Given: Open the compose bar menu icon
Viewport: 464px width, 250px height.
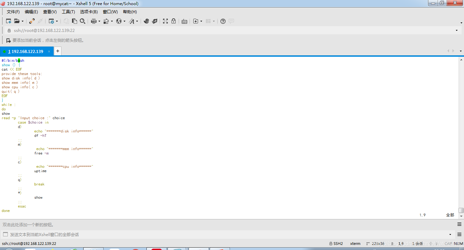Looking at the screenshot, I should tap(459, 234).
